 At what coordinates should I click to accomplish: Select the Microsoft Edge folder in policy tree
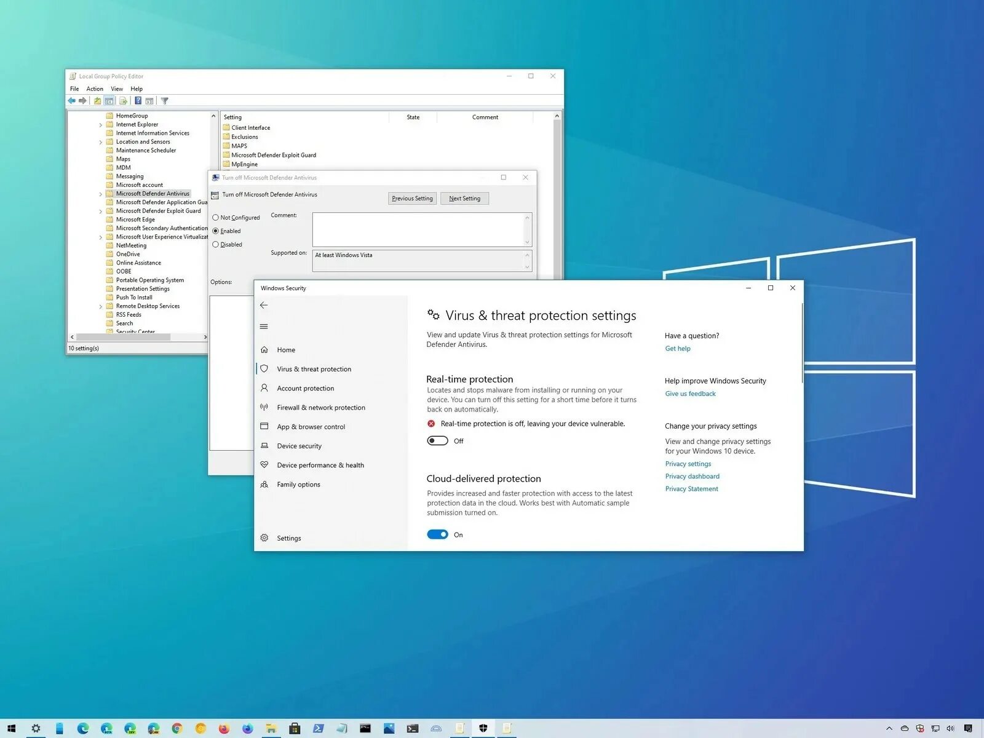[135, 220]
